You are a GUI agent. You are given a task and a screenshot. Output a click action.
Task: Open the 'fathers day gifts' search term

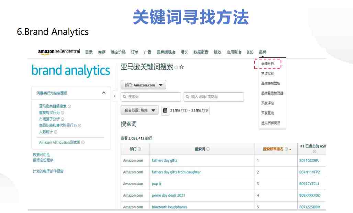[x=164, y=161]
